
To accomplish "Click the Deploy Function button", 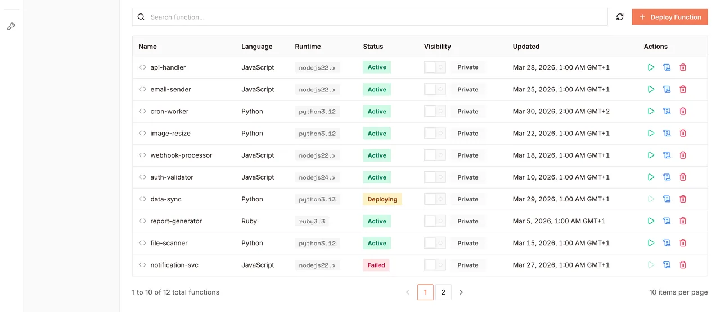I will [670, 17].
